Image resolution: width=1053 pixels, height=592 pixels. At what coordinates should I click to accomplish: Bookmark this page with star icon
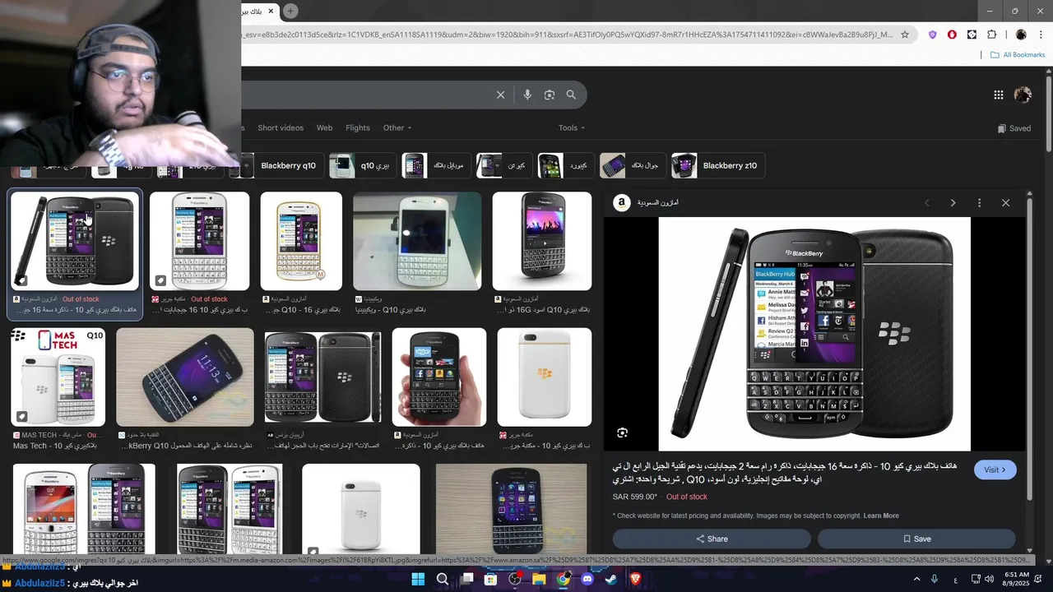pos(905,35)
